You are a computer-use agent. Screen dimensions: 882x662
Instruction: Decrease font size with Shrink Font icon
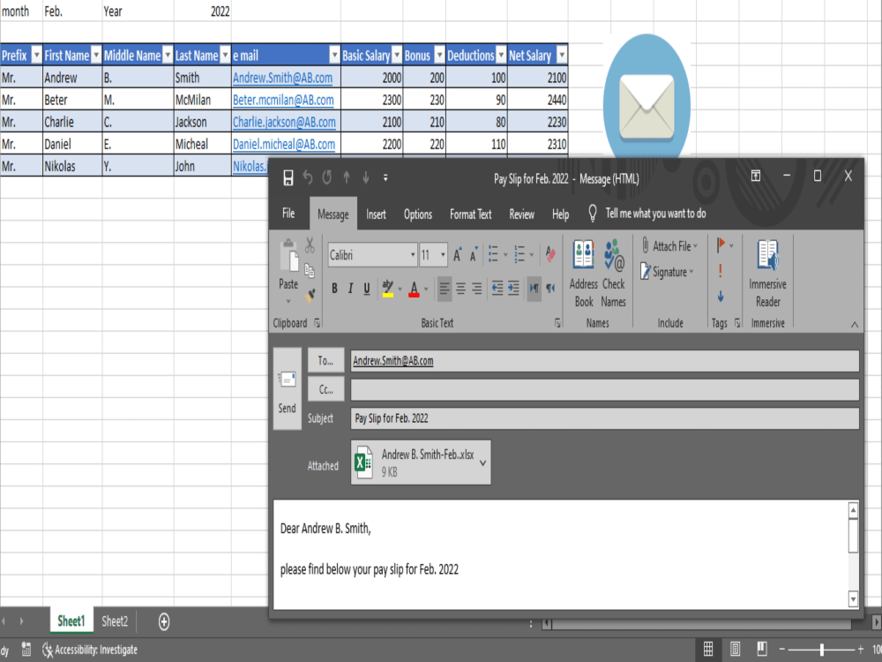click(x=474, y=255)
